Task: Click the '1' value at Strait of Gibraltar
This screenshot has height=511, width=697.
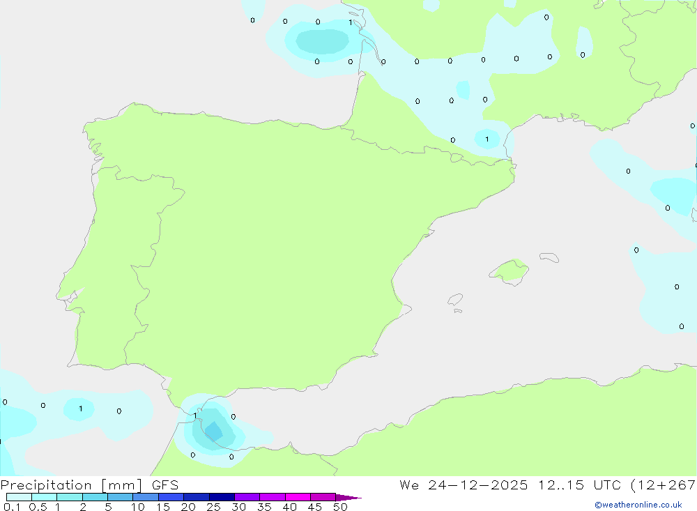Action: [195, 415]
